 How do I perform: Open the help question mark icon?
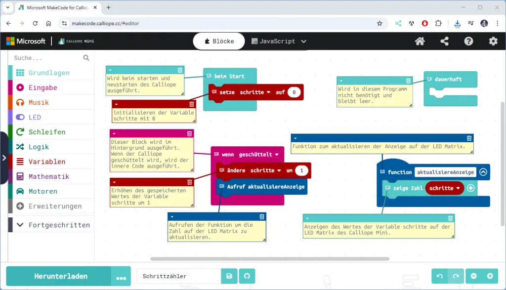468,41
